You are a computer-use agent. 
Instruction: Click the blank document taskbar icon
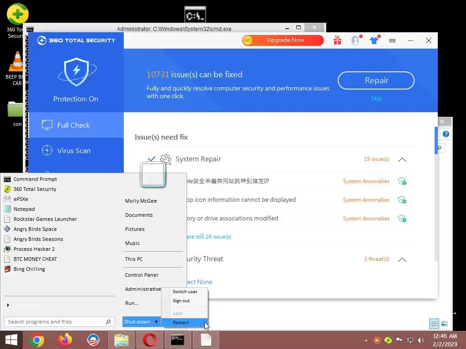click(206, 340)
